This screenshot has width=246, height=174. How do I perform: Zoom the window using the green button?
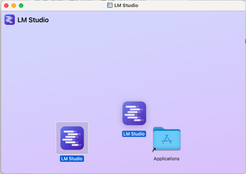(x=21, y=6)
